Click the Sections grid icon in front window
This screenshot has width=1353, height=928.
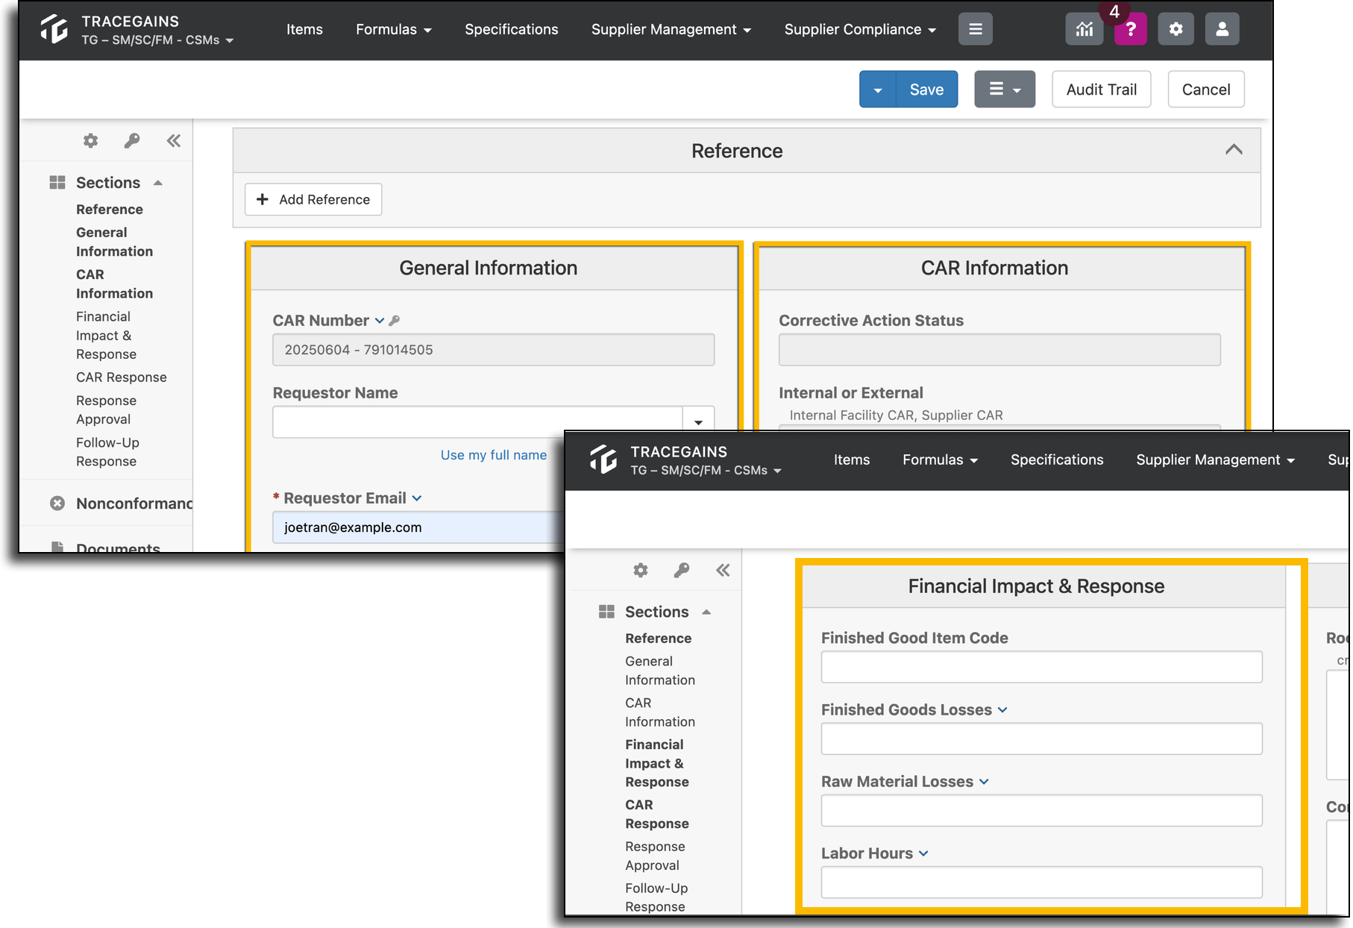tap(607, 612)
